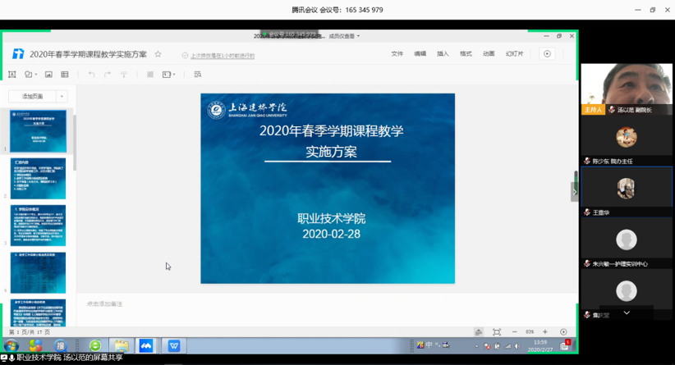Select slide 2 thumbnail 汇报内容
Viewport: 675px width, 365px height.
pos(38,179)
